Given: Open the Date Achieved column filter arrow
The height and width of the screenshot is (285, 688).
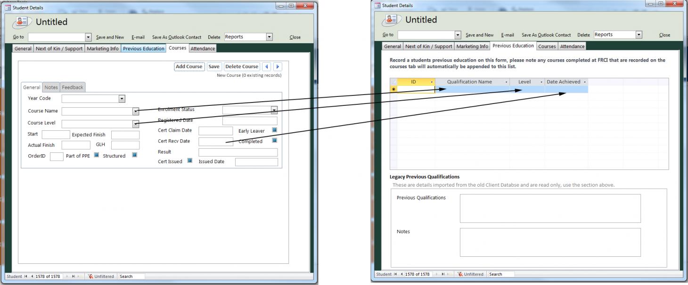Looking at the screenshot, I should [585, 82].
